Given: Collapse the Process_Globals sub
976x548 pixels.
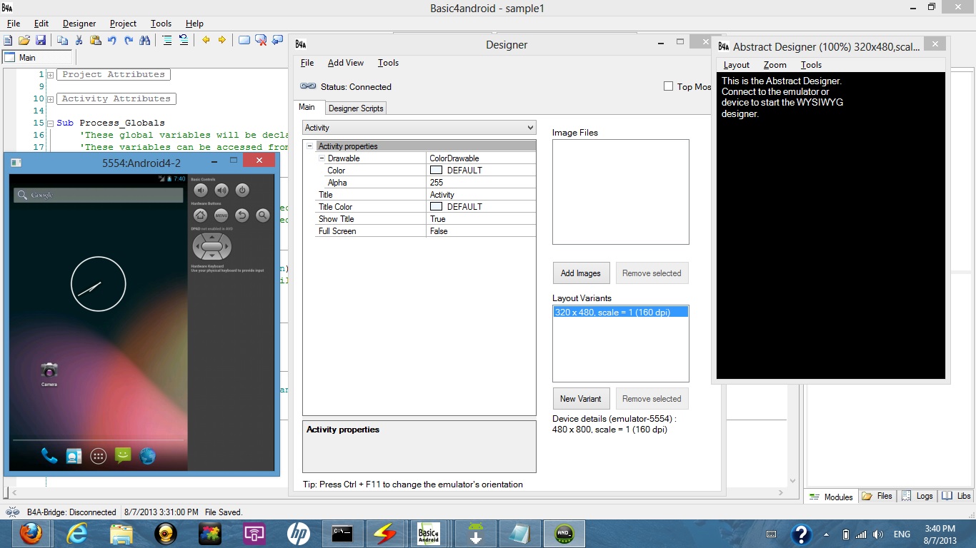Looking at the screenshot, I should (51, 123).
